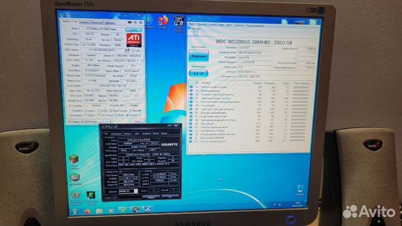Open the Файл menu in CrystalDiskInfo
The image size is (402, 226).
point(192,25)
